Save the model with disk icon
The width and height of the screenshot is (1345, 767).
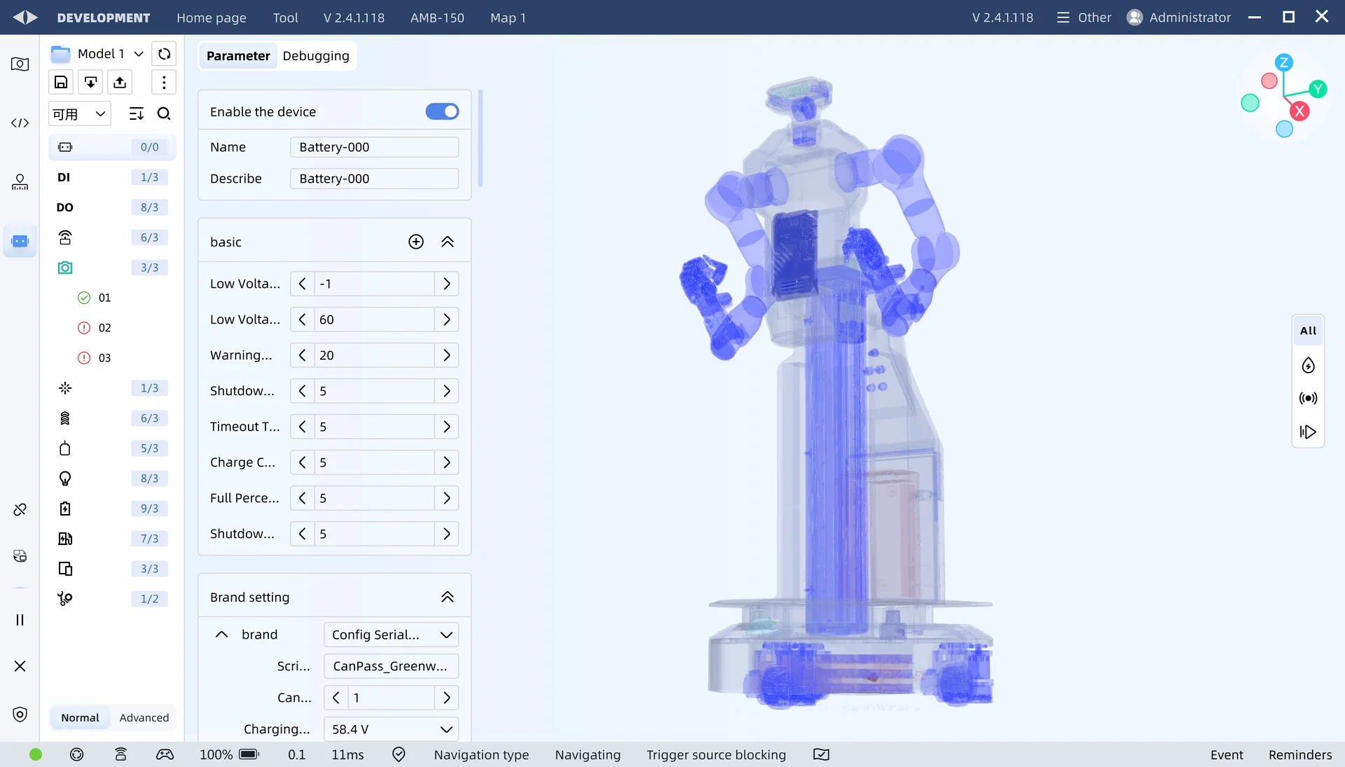pos(61,83)
